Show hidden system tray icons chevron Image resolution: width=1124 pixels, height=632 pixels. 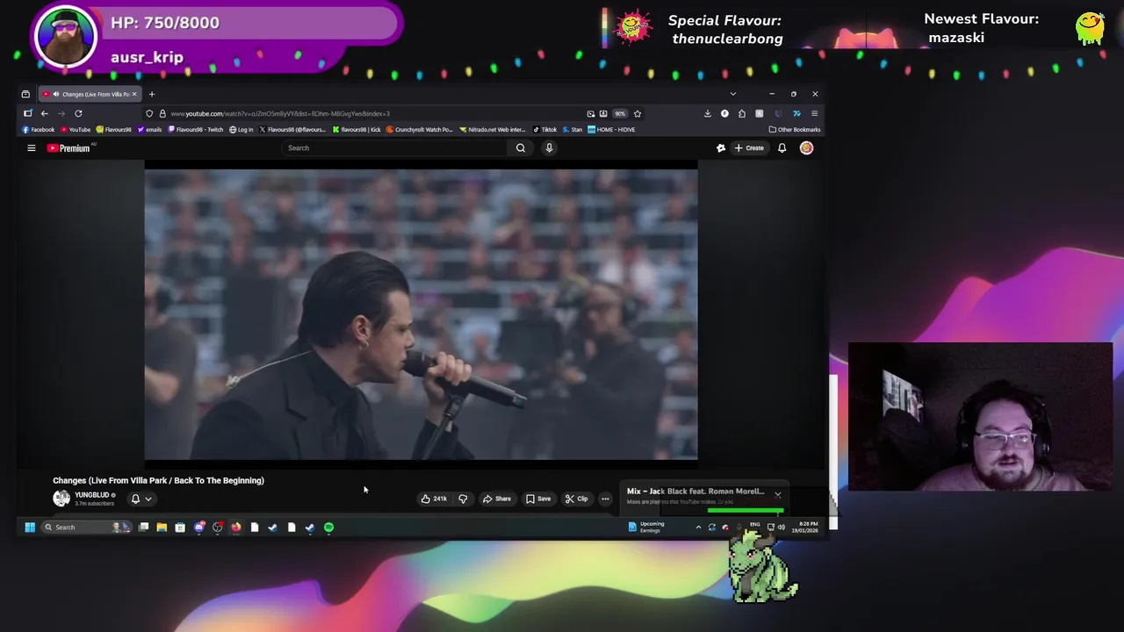click(698, 528)
